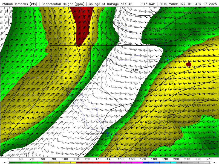Click the 210 label on the color scale
This screenshot has height=164, width=219.
(187, 159)
